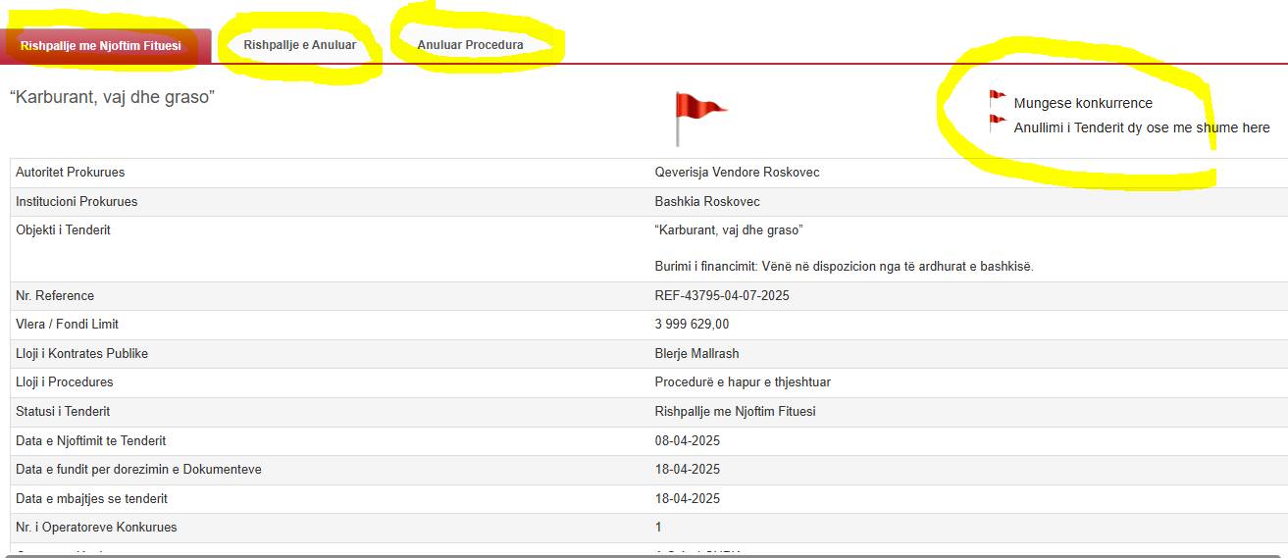
Task: Click the Procedurë e hapur e thjeshtuar value
Action: [x=743, y=382]
